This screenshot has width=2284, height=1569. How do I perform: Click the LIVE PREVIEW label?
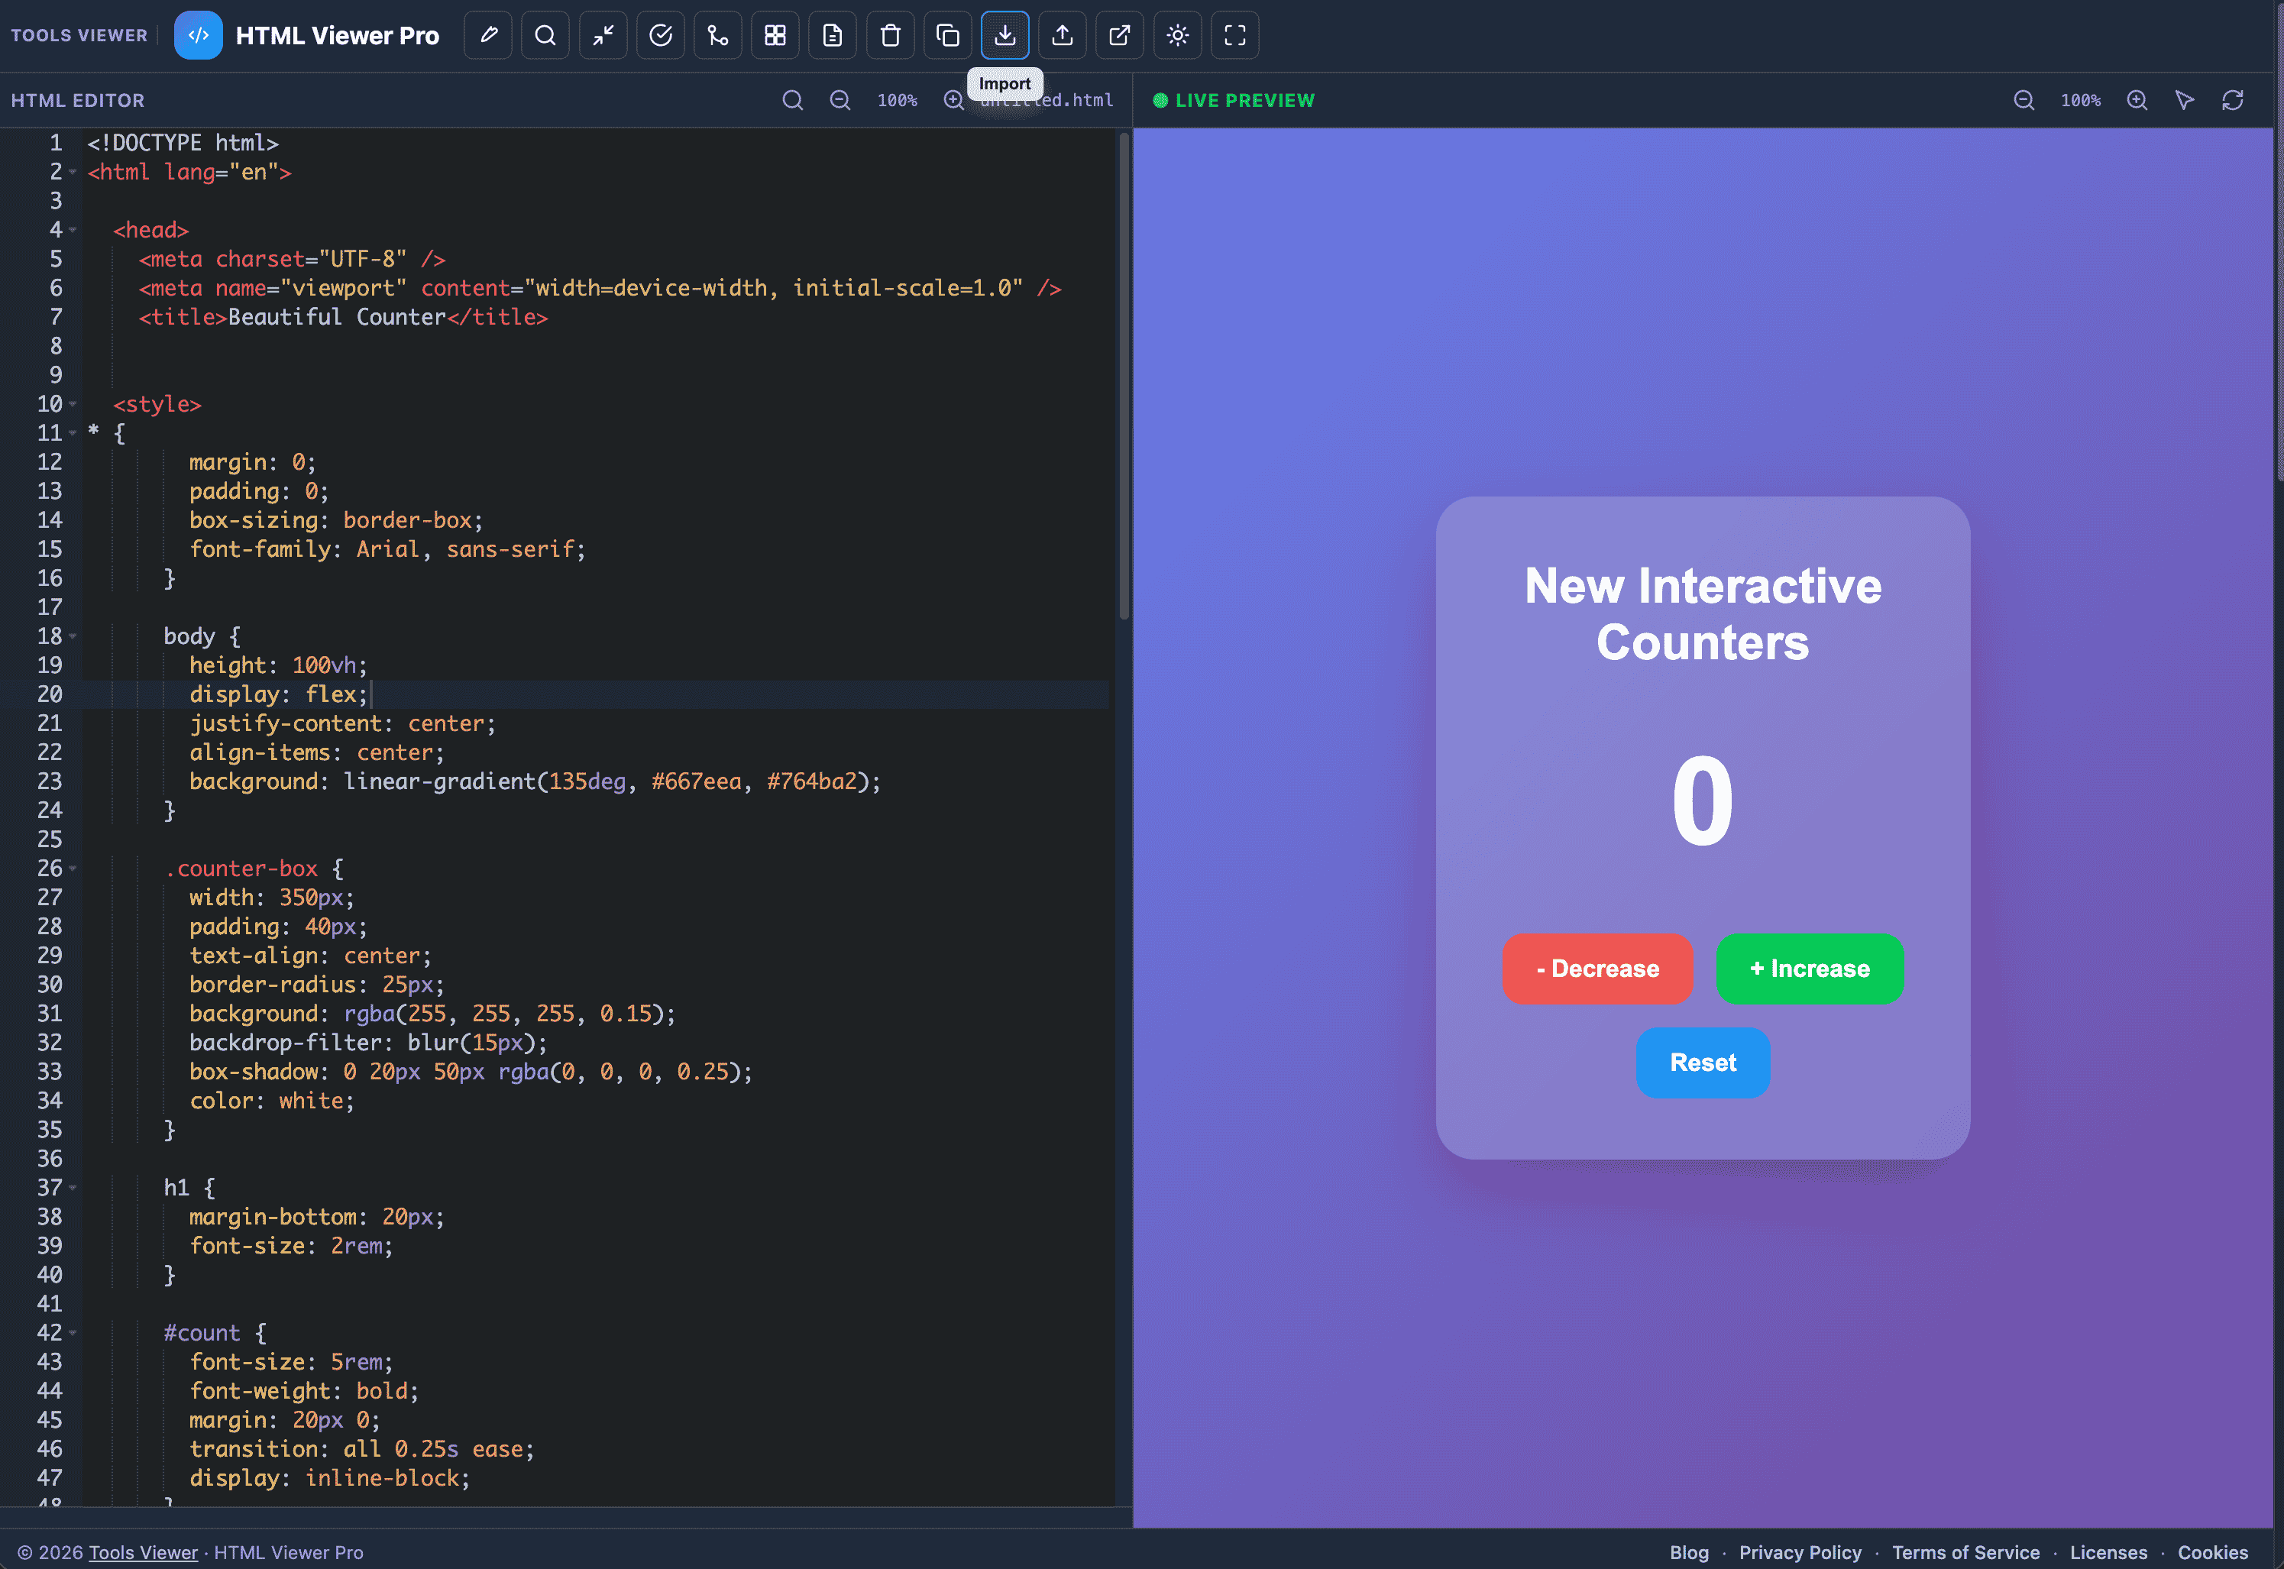click(x=1244, y=100)
